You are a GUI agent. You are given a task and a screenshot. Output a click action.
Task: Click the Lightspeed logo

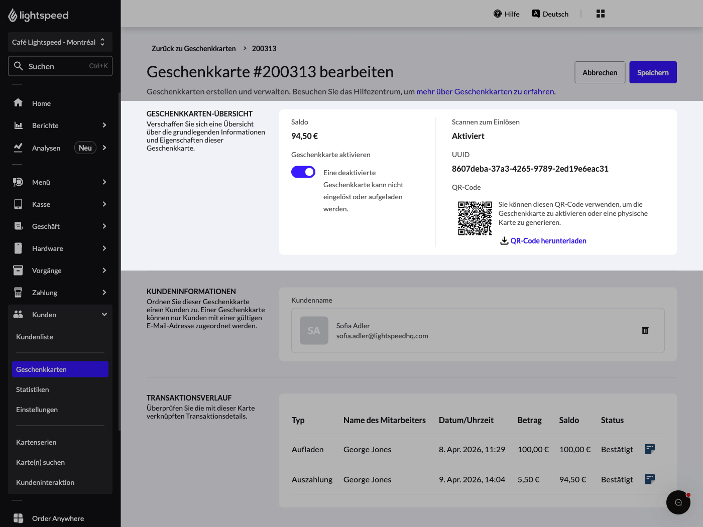(38, 16)
